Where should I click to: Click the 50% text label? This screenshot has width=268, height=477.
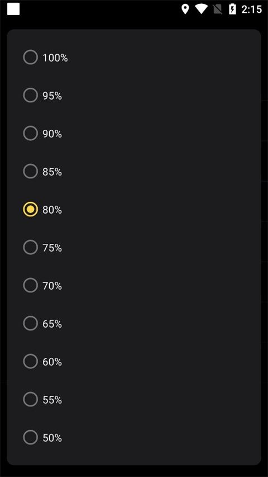(52, 438)
